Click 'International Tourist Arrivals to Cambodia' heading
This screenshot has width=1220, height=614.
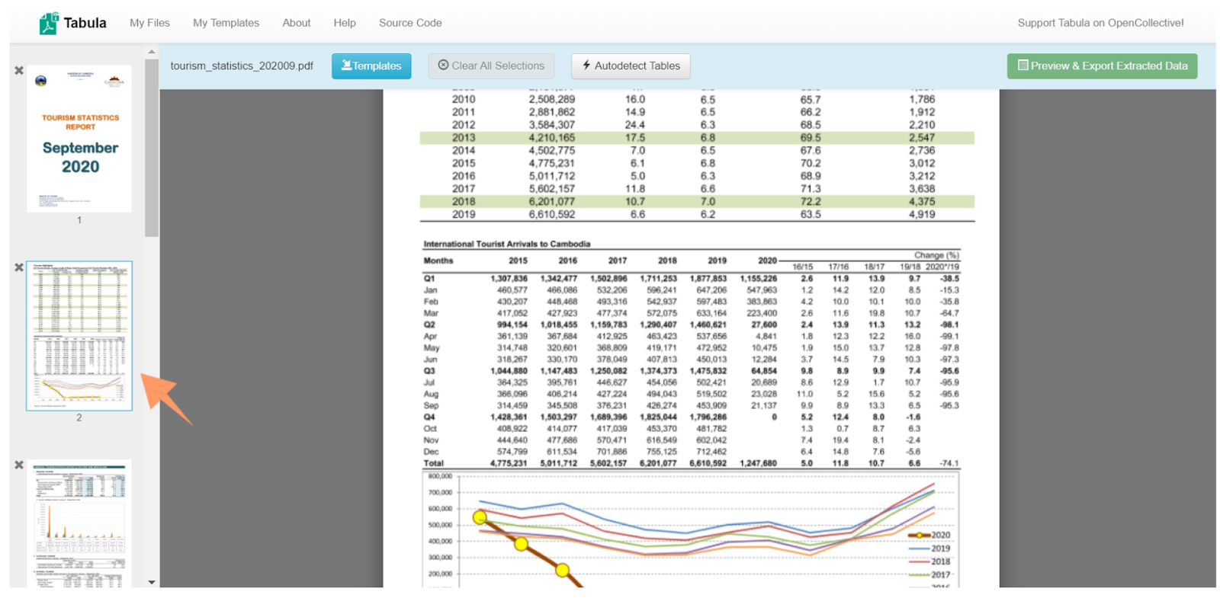click(506, 244)
